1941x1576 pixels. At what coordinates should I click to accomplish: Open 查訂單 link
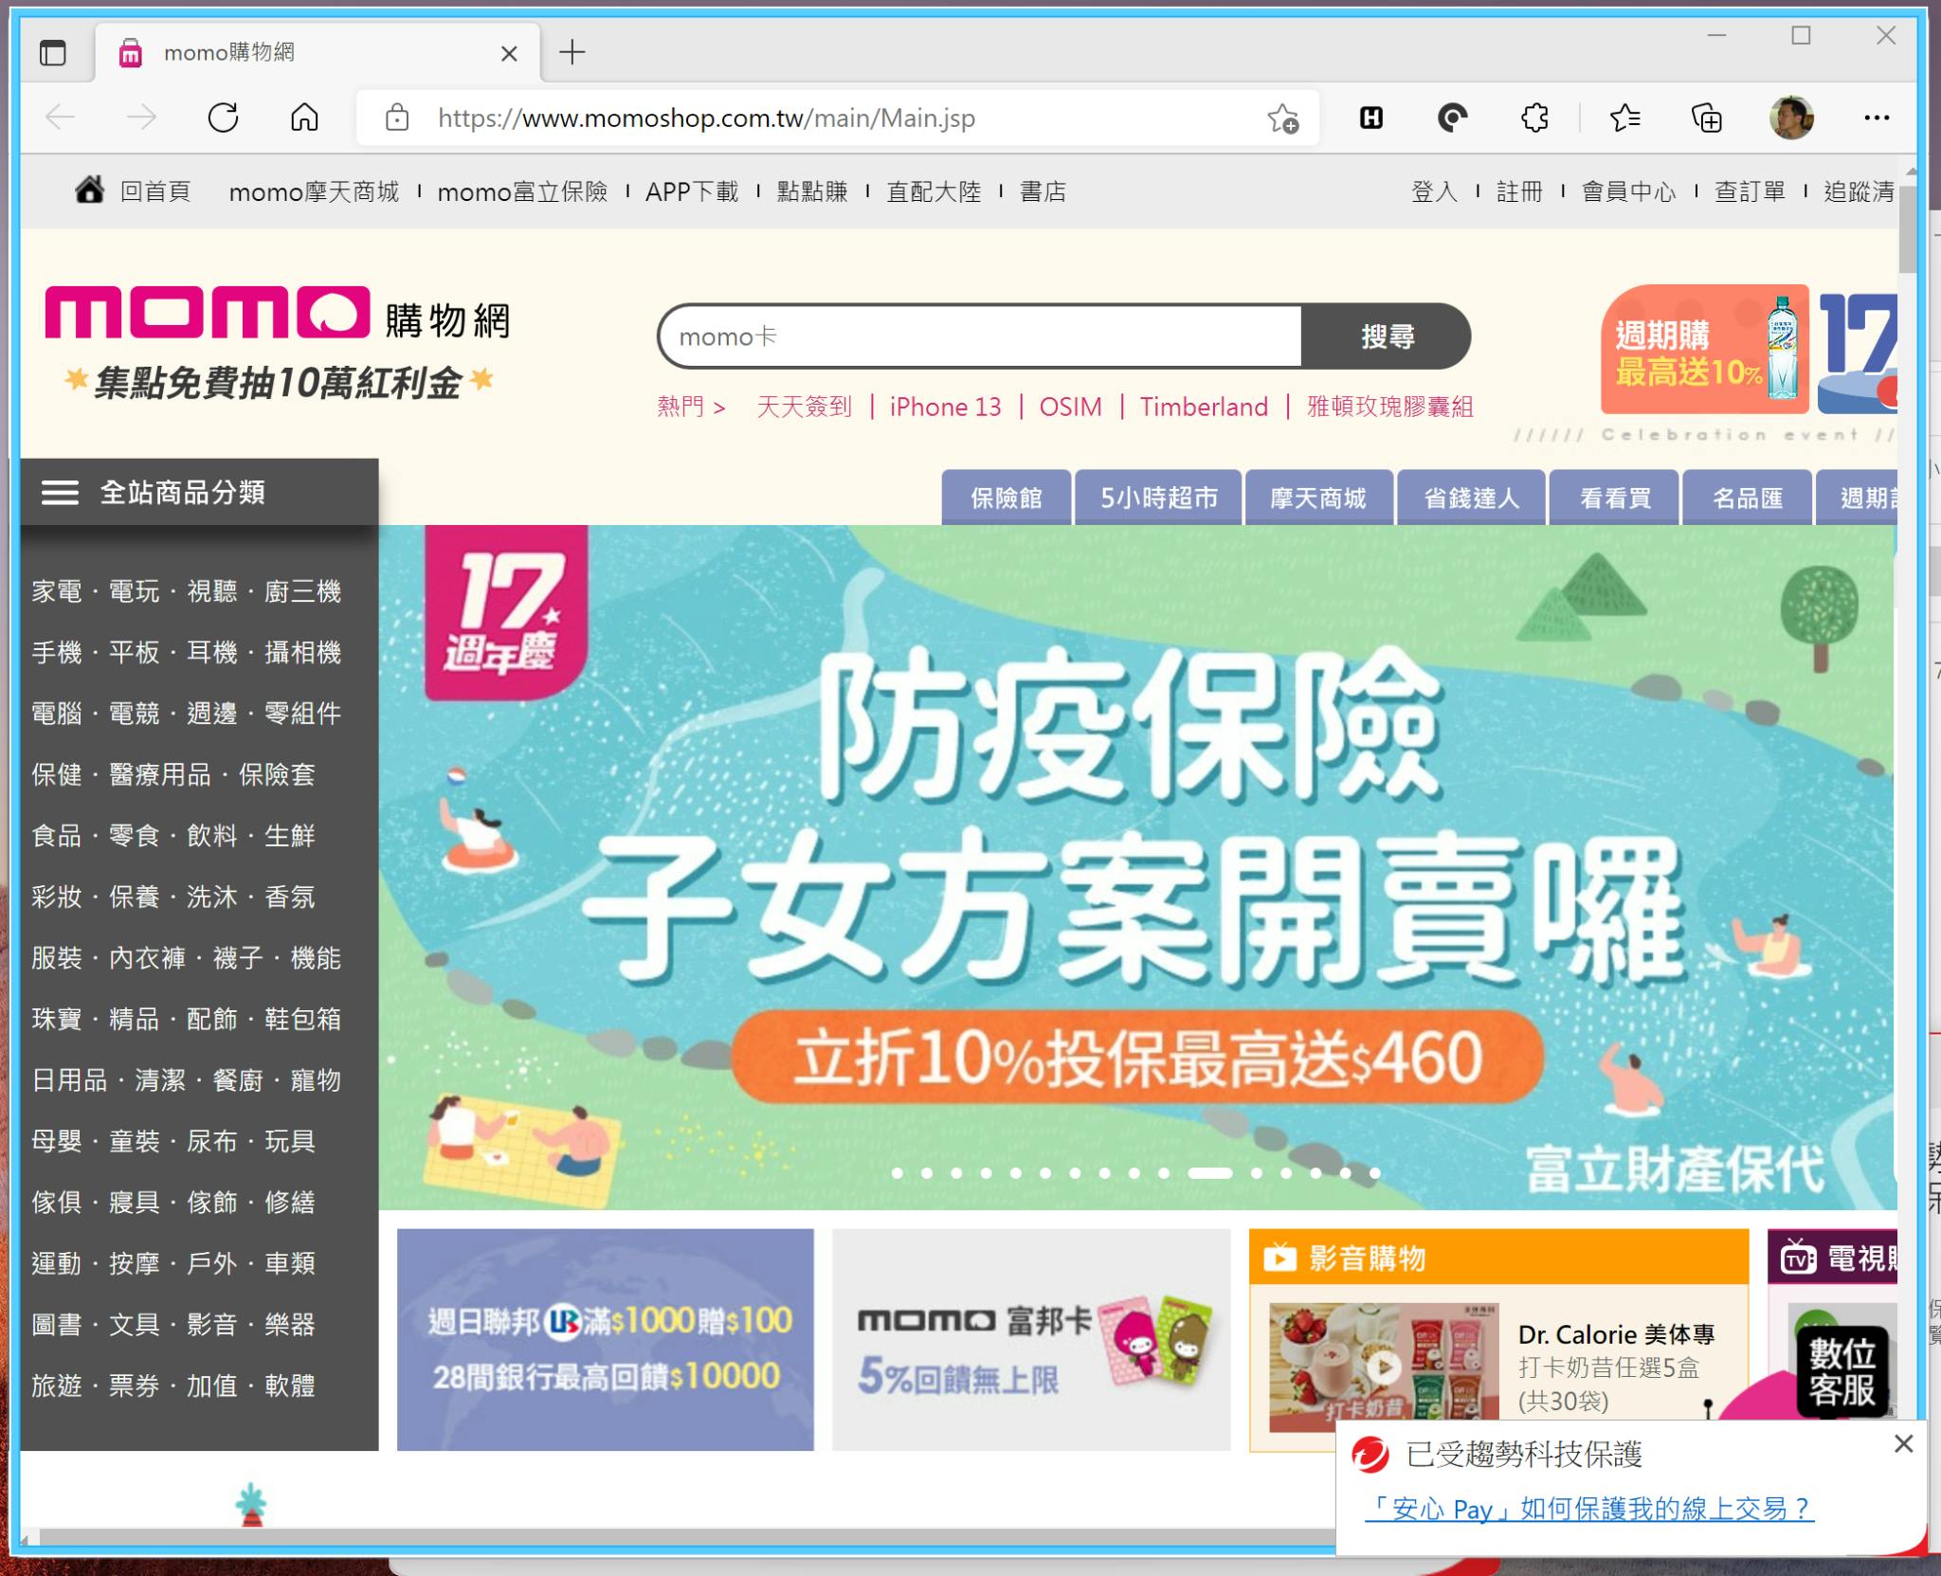point(1750,191)
